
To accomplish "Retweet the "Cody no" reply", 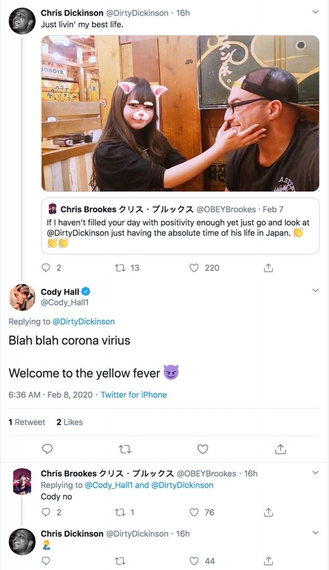I will pos(120,512).
